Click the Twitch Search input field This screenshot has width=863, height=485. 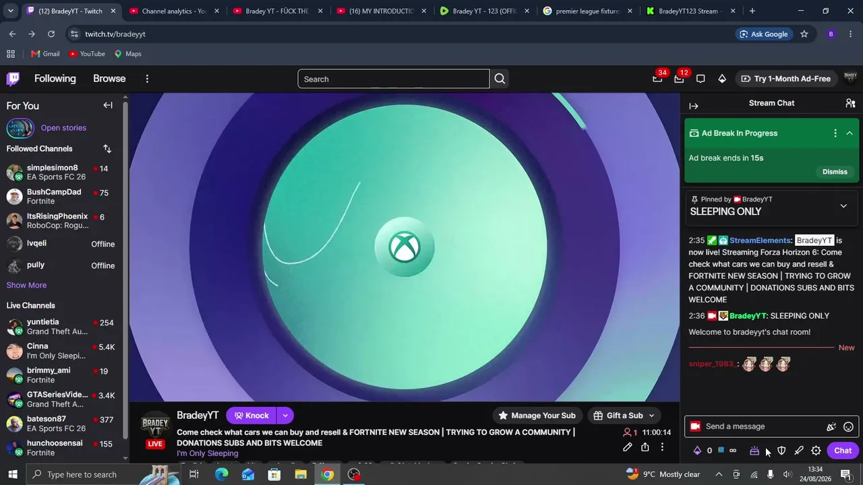(x=393, y=79)
